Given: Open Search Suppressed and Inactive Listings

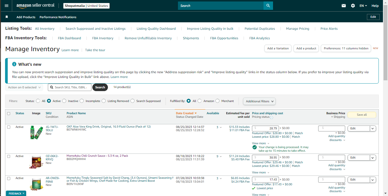Looking at the screenshot, I should 95,29.
